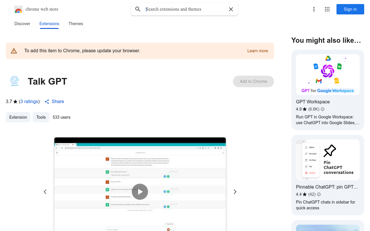Open the Learn more link
The width and height of the screenshot is (370, 231).
click(x=258, y=51)
